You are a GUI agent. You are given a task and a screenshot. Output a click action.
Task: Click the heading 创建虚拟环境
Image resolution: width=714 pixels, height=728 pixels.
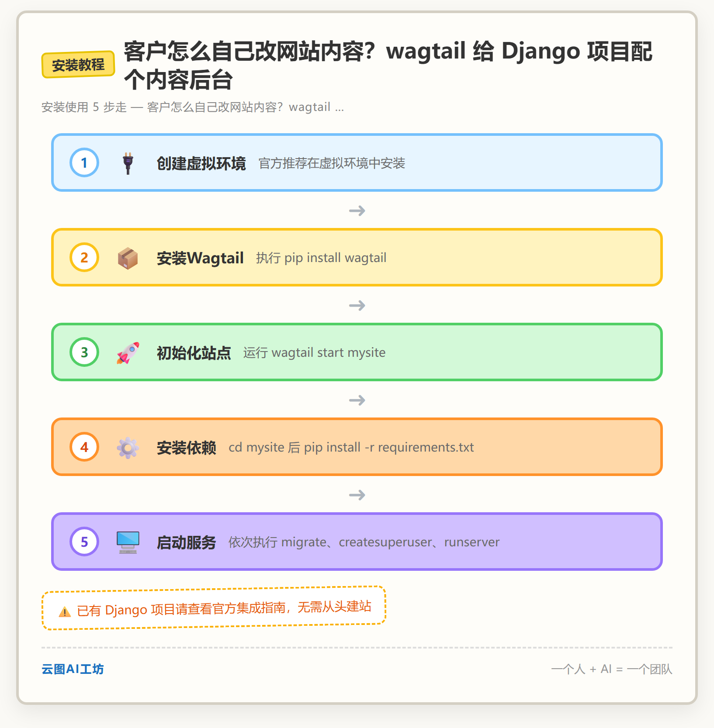(x=201, y=163)
